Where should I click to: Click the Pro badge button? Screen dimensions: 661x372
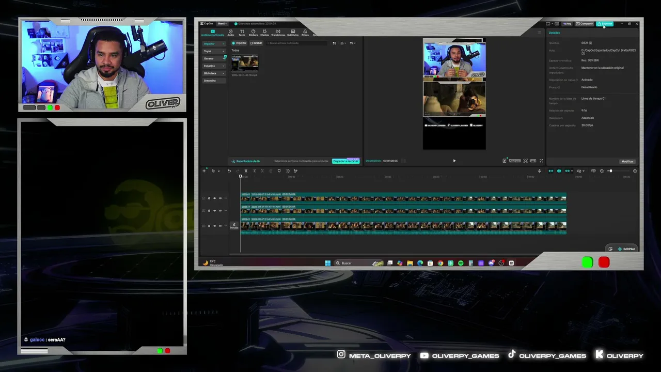pyautogui.click(x=568, y=24)
